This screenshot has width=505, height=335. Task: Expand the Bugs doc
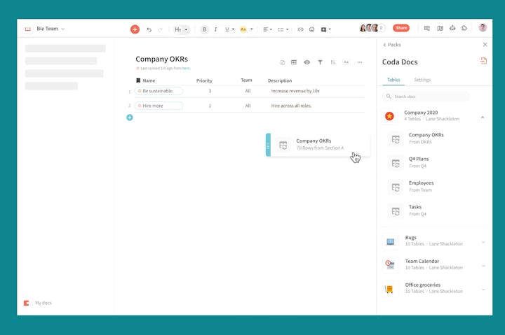483,242
